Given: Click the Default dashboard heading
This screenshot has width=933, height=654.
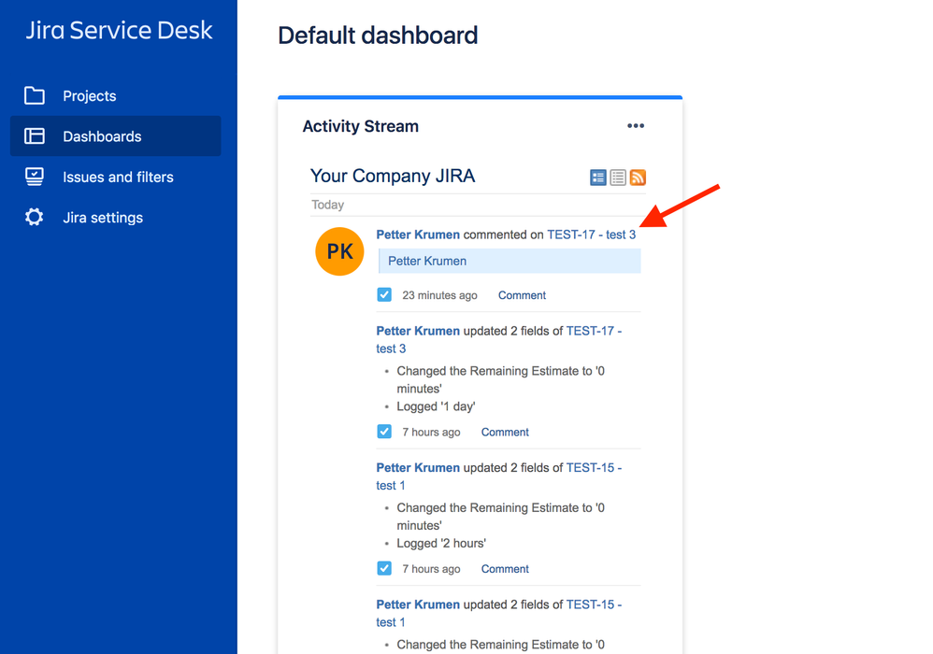Looking at the screenshot, I should click(378, 36).
